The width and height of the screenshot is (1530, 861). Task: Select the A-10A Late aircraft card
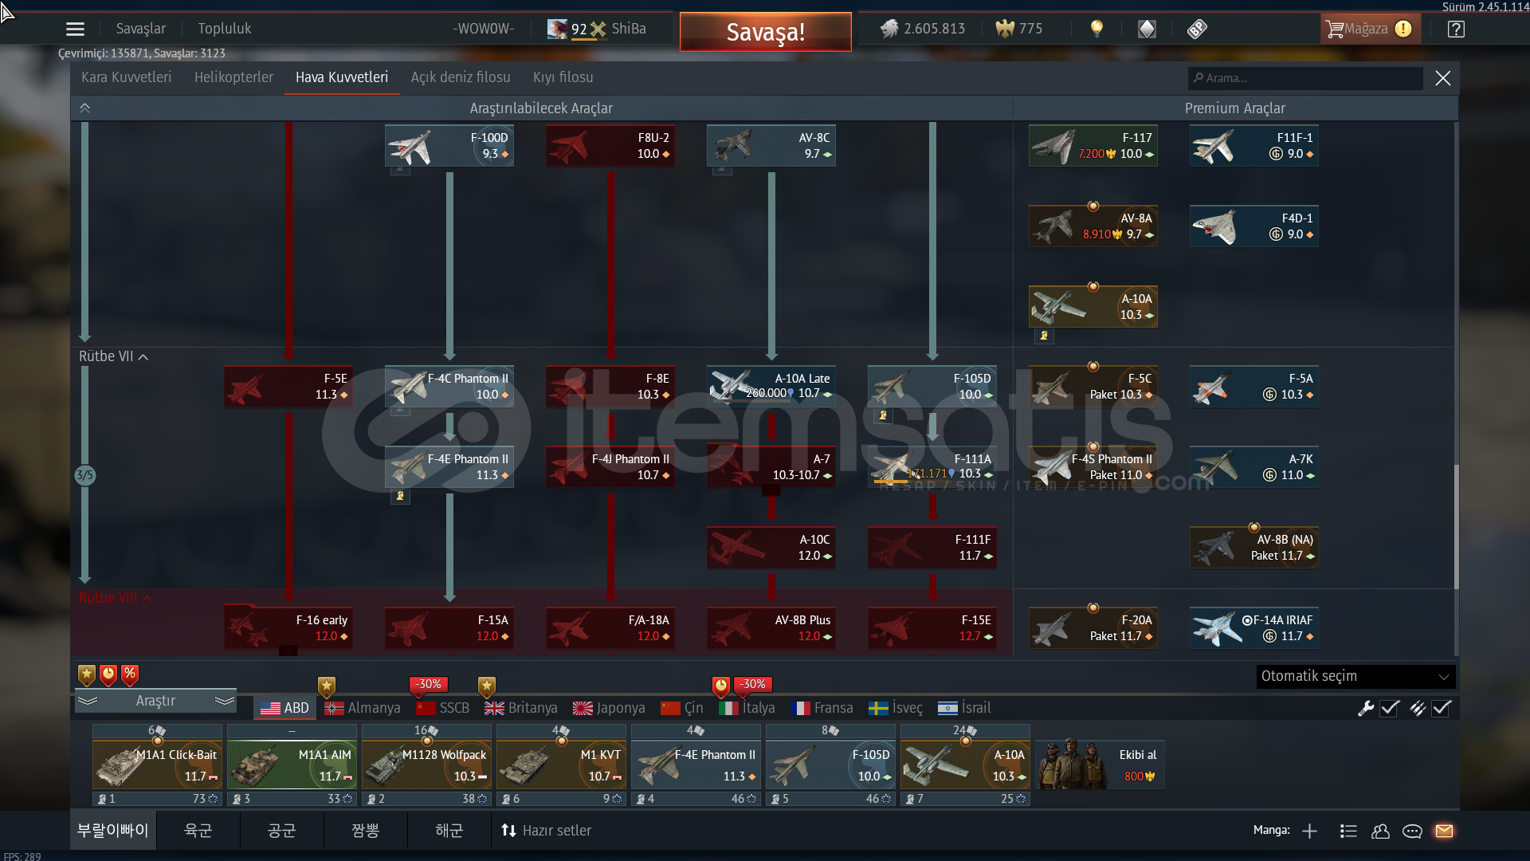tap(771, 387)
